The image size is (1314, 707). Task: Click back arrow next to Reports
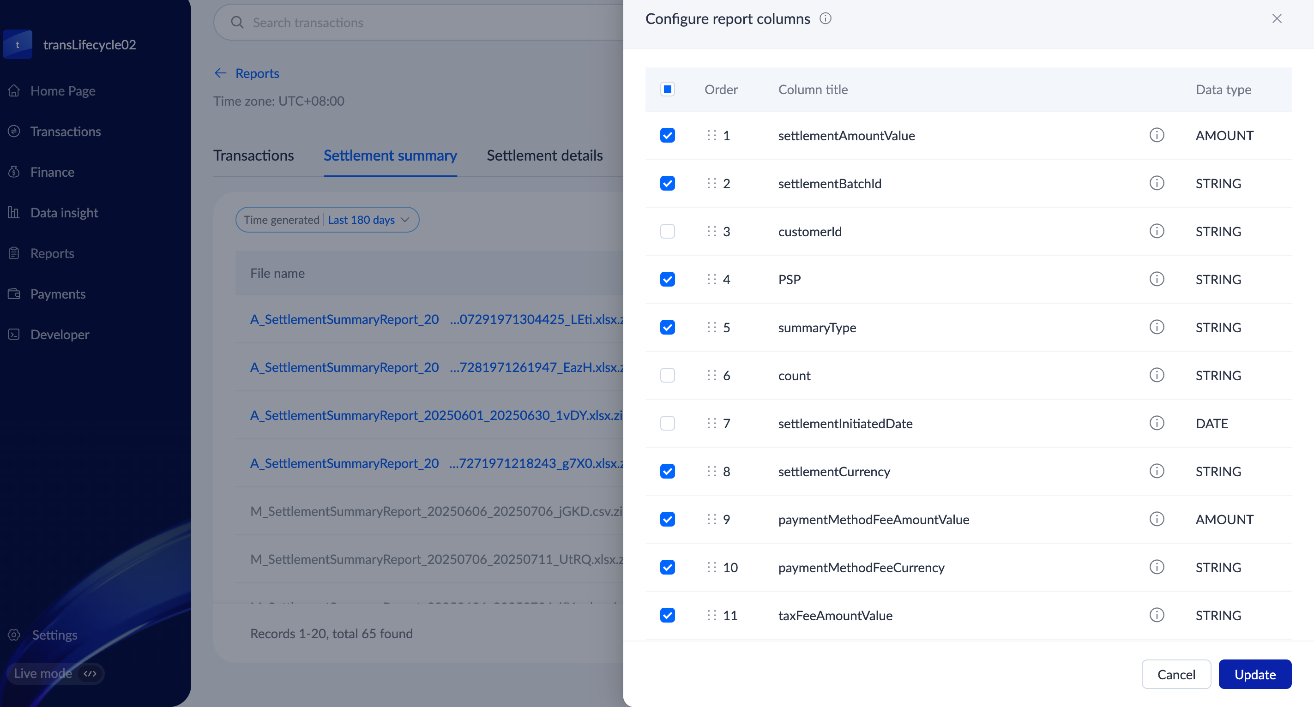[x=220, y=73]
